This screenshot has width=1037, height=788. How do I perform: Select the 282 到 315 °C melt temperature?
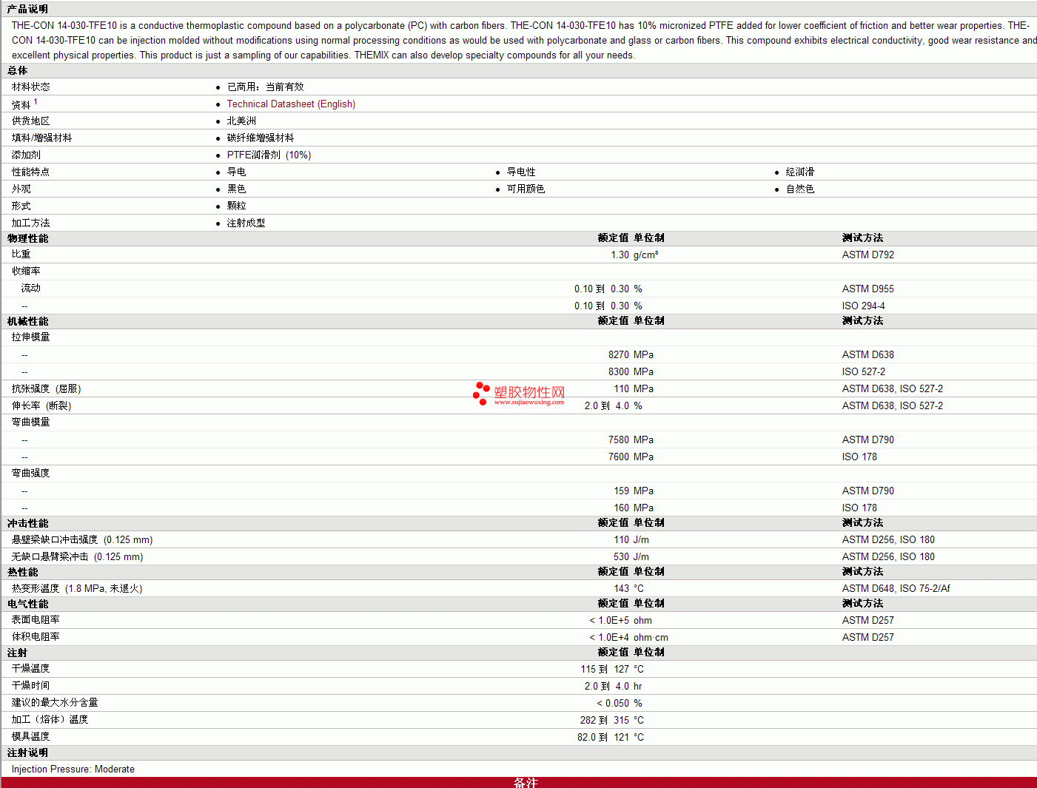(612, 721)
